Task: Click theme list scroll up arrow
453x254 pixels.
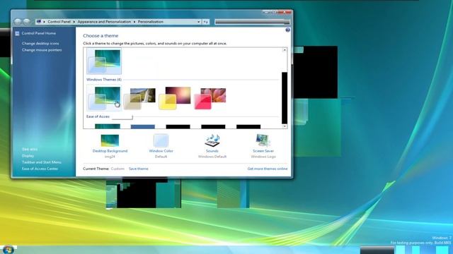Action: (285, 50)
